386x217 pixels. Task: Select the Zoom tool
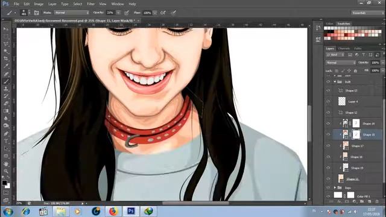point(6,171)
